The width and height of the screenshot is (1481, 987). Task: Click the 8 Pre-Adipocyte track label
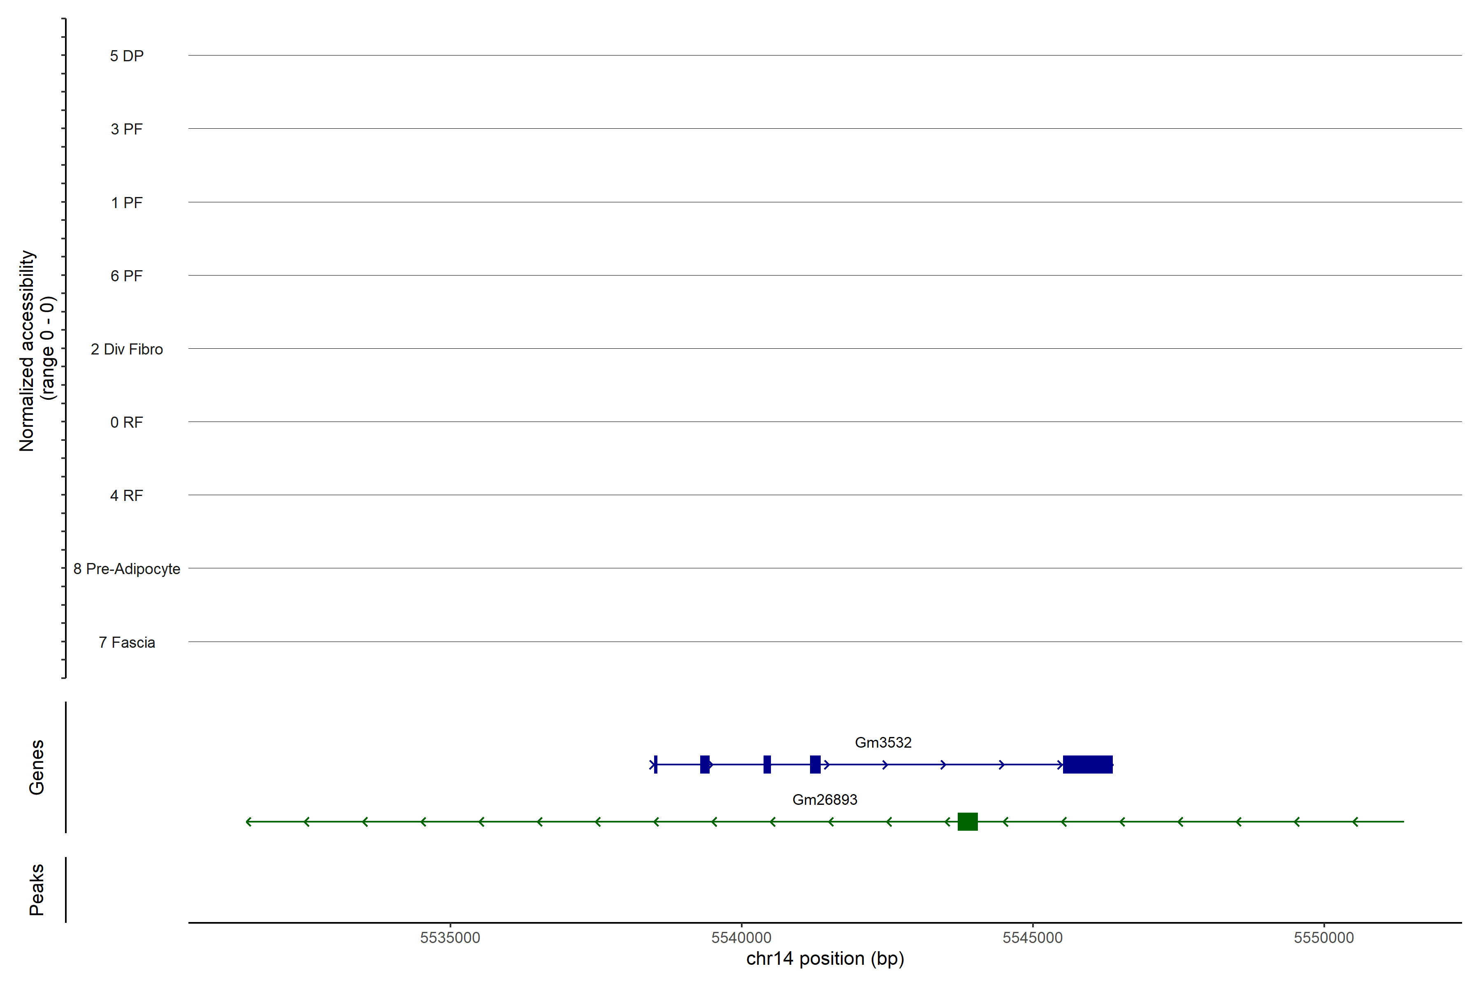[127, 569]
